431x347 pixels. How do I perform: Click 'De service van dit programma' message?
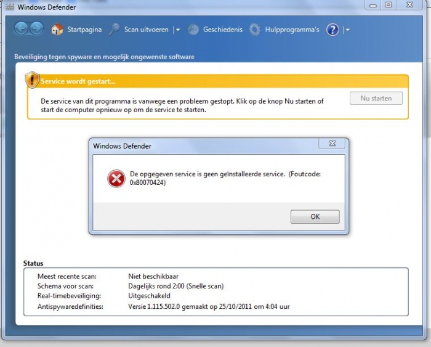point(182,105)
